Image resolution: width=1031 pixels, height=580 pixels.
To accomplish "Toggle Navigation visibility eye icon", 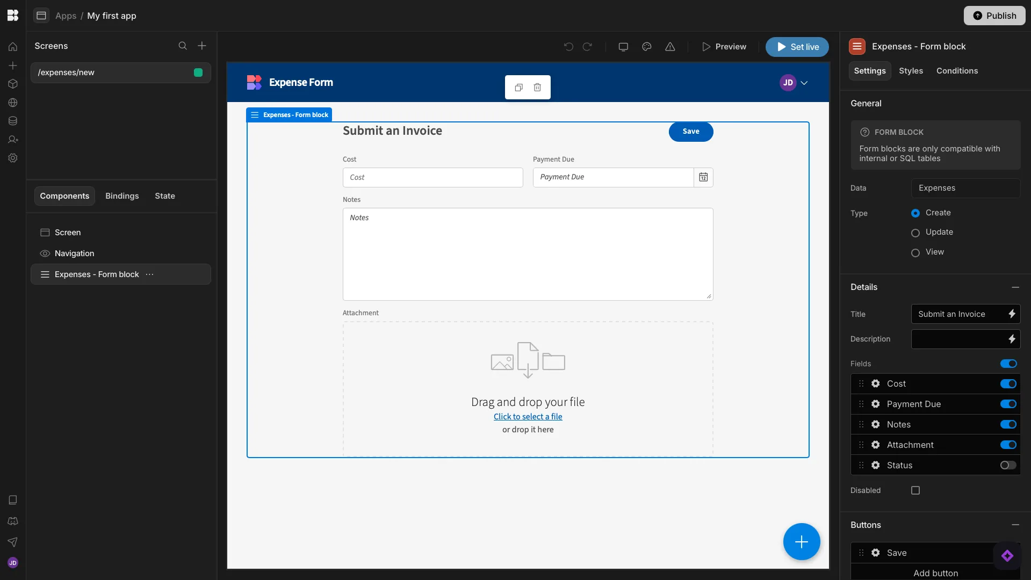I will (45, 253).
